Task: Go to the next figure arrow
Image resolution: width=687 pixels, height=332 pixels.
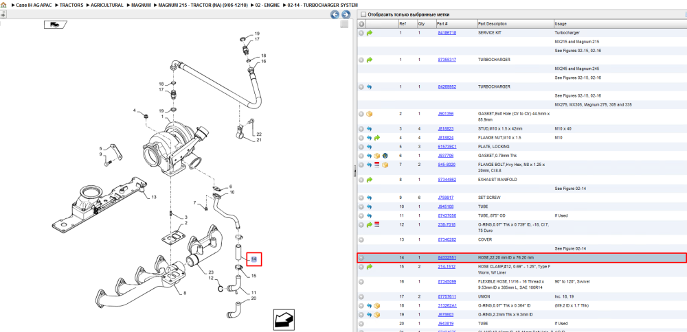Action: (346, 14)
